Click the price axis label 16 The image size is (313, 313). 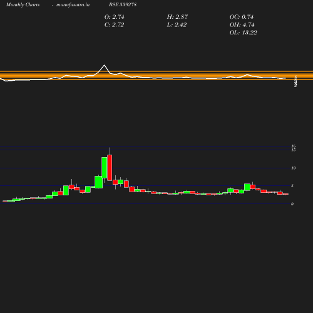(x=294, y=146)
